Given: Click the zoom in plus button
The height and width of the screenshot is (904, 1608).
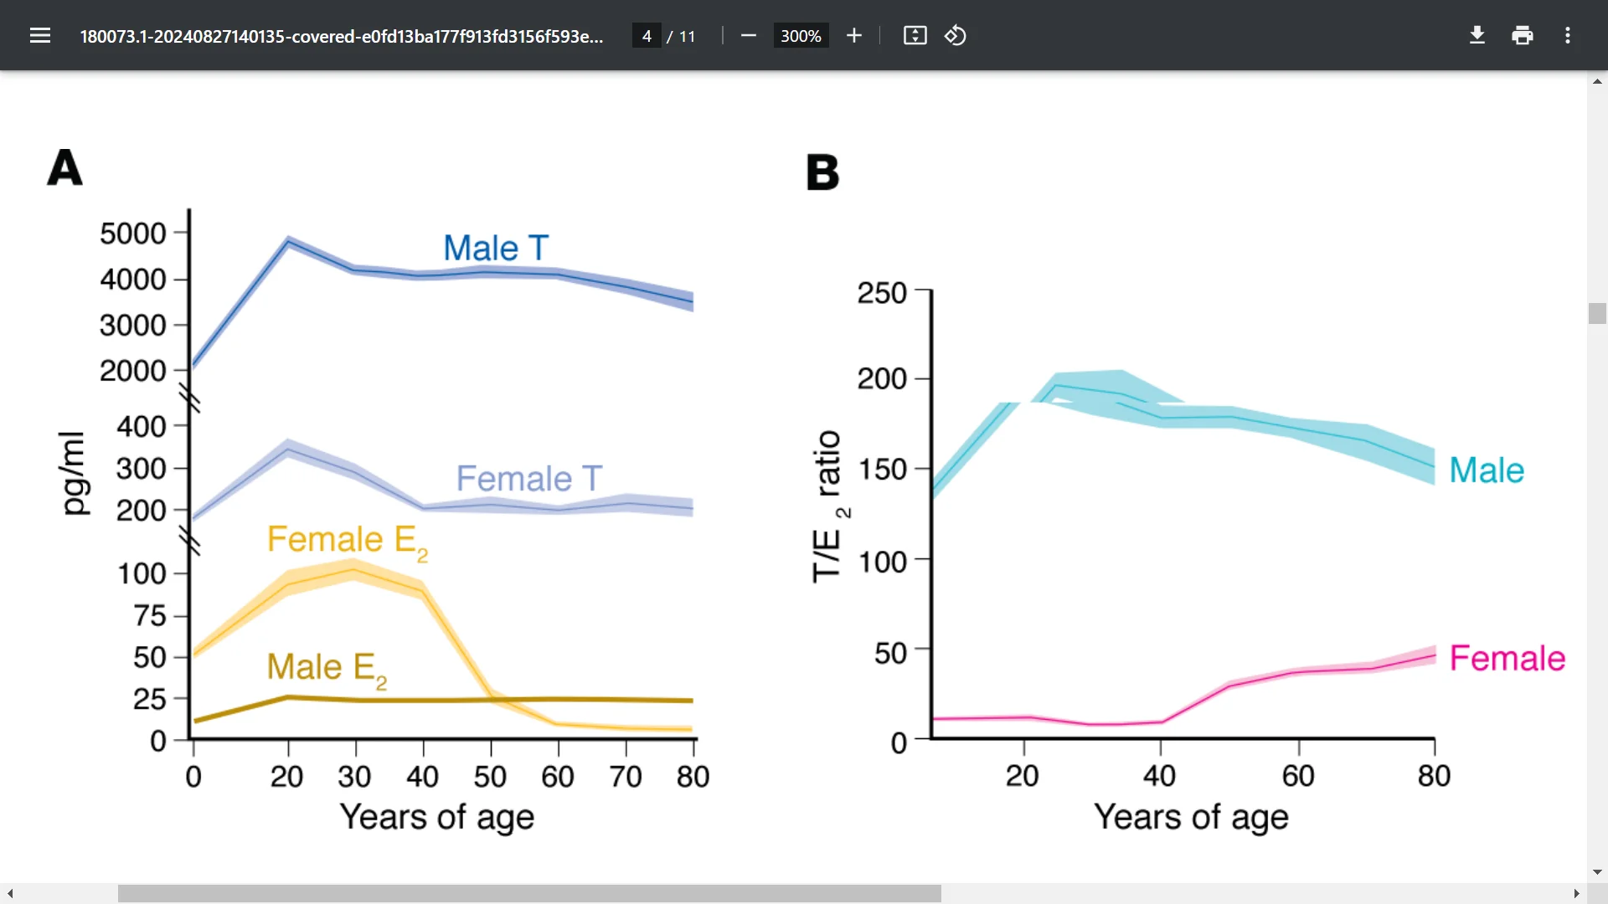Looking at the screenshot, I should (854, 35).
